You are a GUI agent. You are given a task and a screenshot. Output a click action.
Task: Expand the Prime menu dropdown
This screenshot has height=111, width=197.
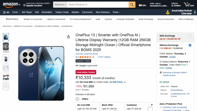pyautogui.click(x=116, y=12)
